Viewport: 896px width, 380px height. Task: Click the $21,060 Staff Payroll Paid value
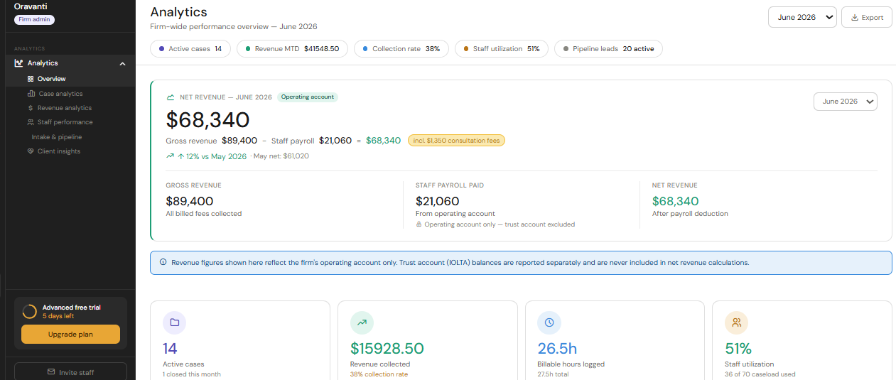(x=438, y=202)
